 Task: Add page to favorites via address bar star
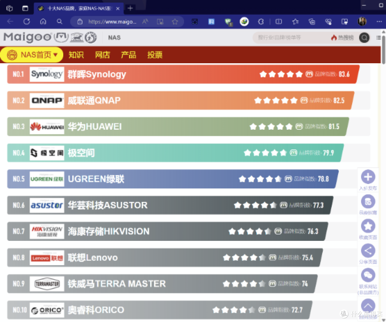(175, 21)
